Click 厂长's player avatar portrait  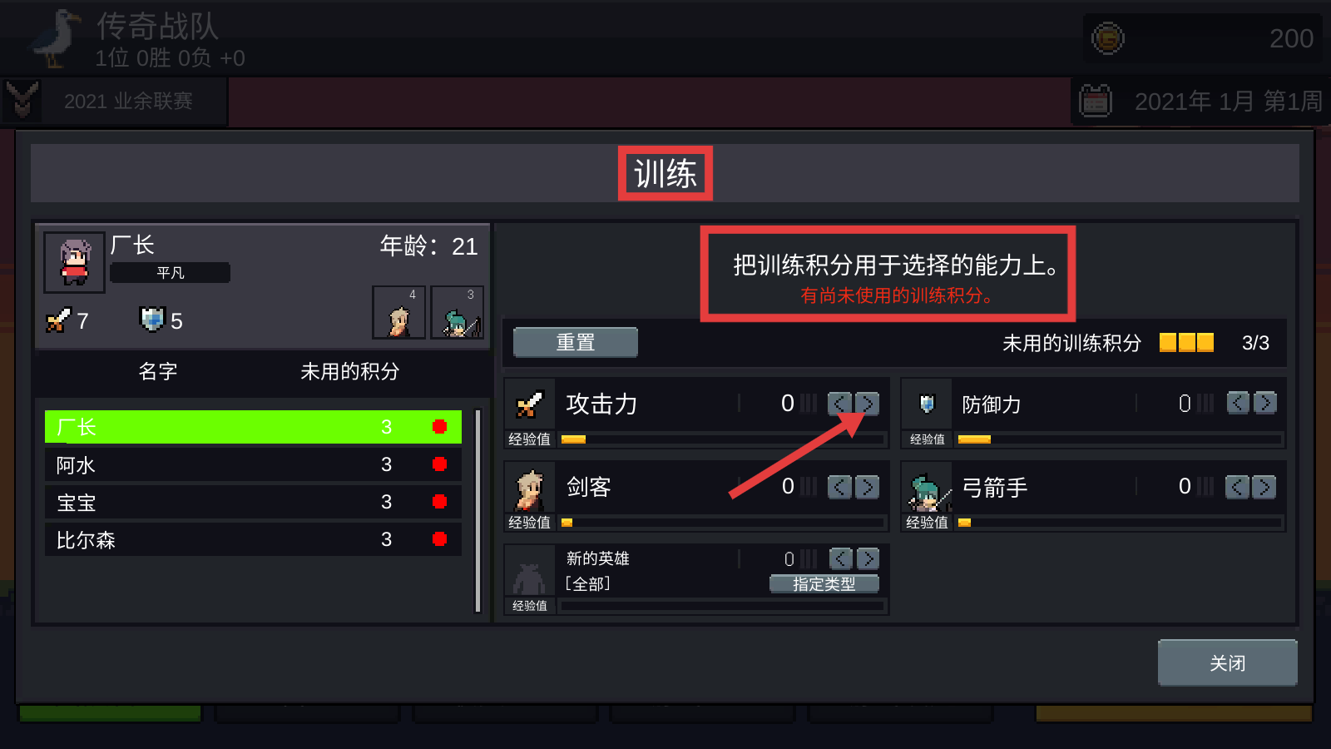(74, 262)
